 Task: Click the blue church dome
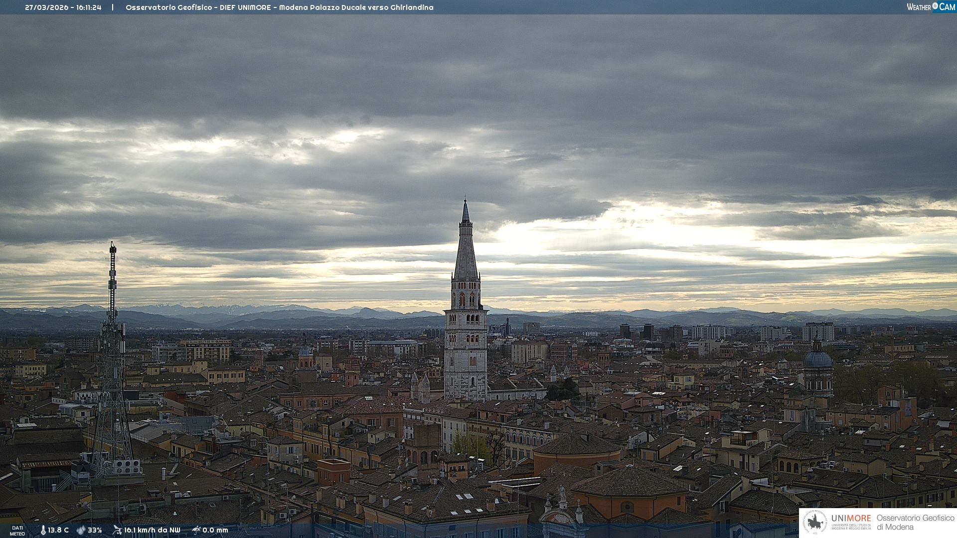coord(817,359)
